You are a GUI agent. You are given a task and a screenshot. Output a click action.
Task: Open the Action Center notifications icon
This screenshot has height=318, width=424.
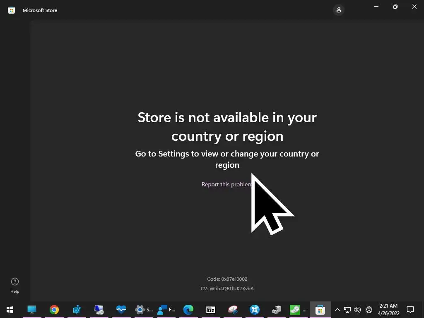(410, 310)
